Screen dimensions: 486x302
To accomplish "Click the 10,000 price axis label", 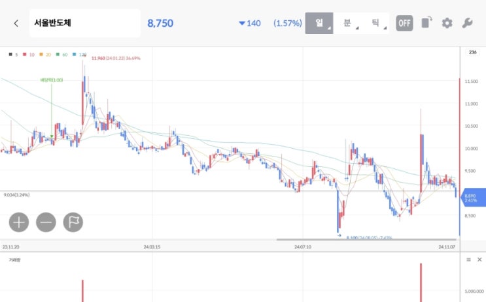I will [471, 148].
